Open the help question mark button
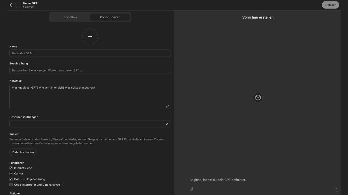The height and width of the screenshot is (195, 348). pyautogui.click(x=336, y=189)
